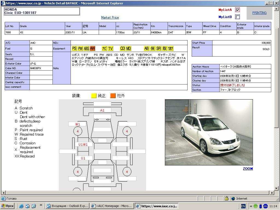Click the 1オナ one-owner equipment badge
Image resolution: width=280 pixels, height=210 pixels.
pyautogui.click(x=171, y=48)
